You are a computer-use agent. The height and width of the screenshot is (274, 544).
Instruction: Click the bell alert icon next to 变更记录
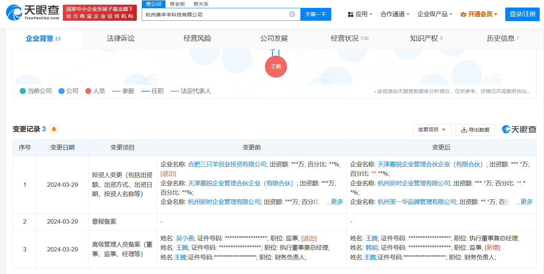54,129
